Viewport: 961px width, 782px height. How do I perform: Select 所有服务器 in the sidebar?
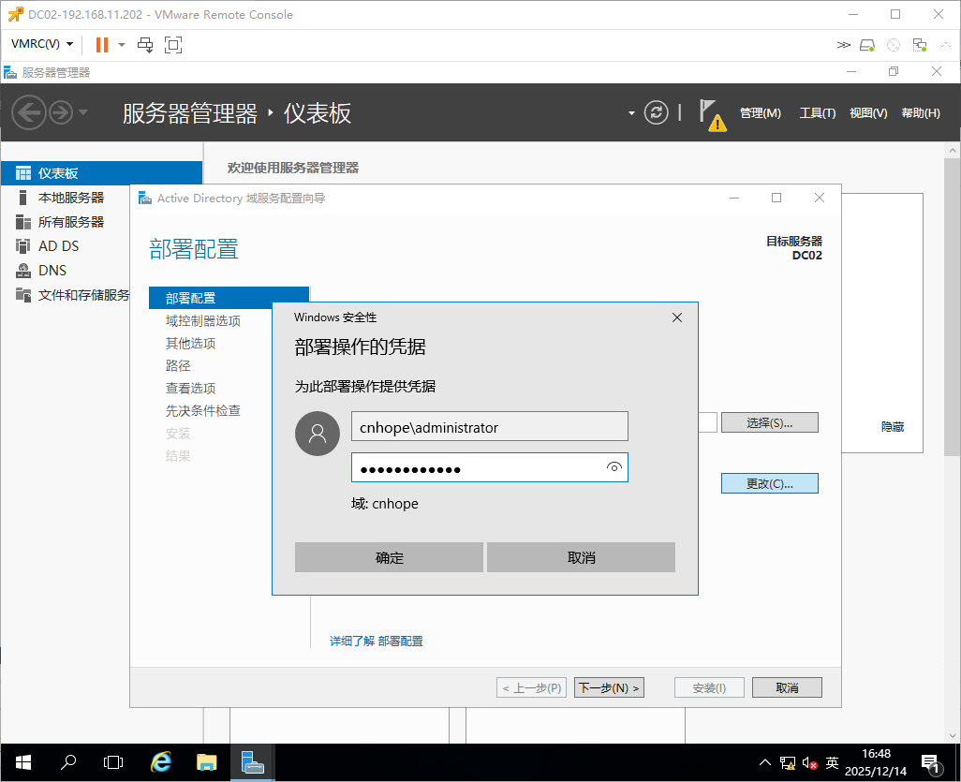click(x=71, y=222)
